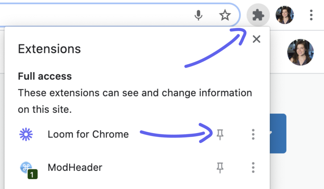Click the extensions access description text
The width and height of the screenshot is (324, 189).
click(x=135, y=101)
